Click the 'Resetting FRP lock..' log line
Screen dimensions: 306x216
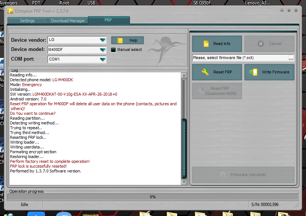coord(28,137)
